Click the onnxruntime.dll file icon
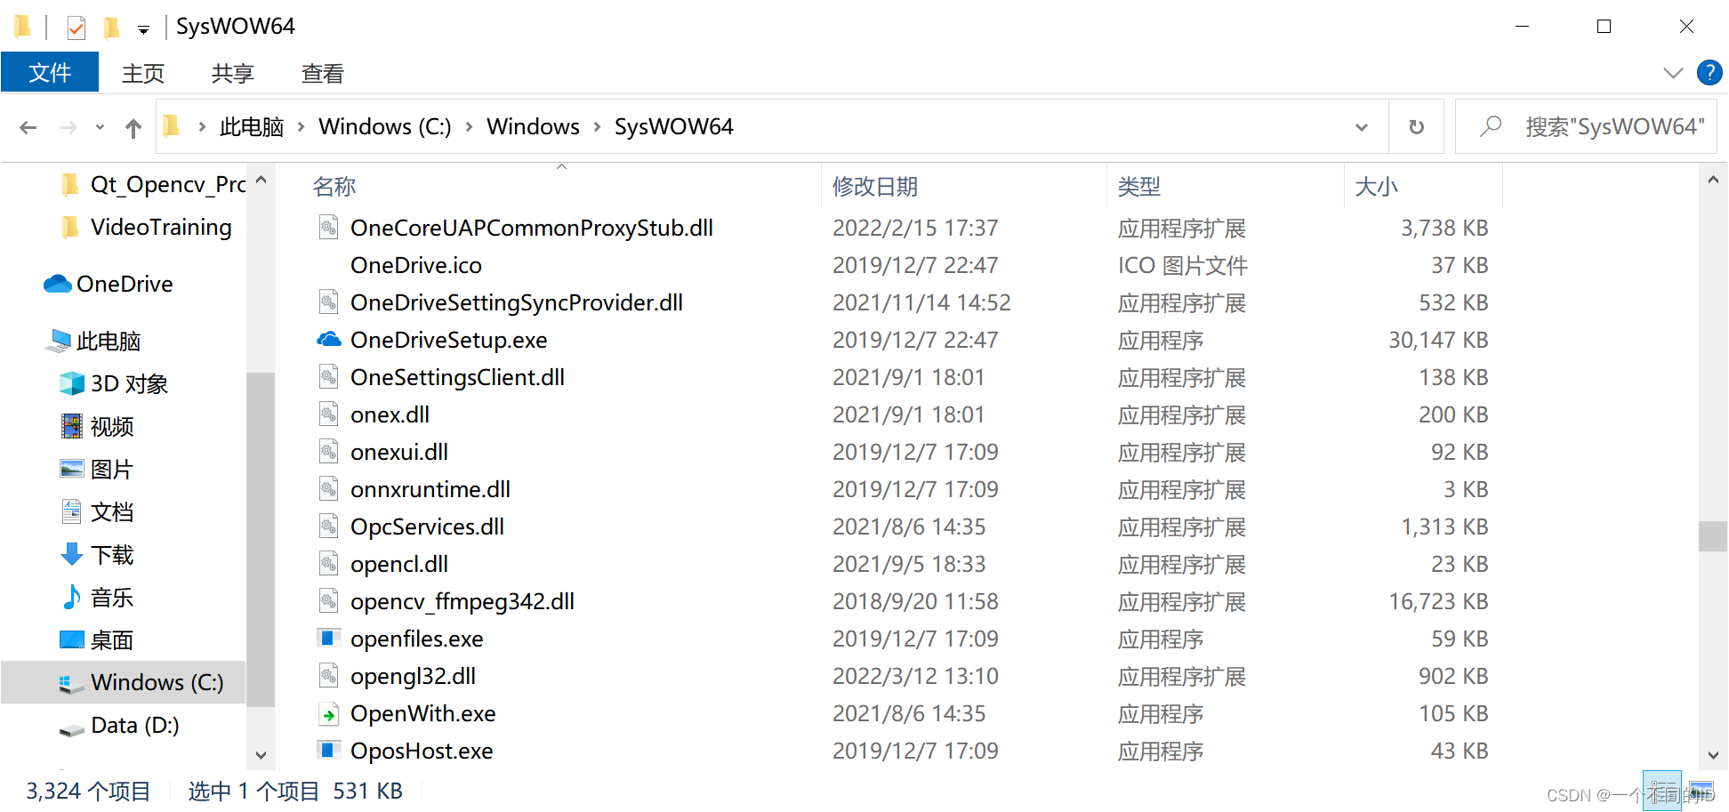 tap(329, 489)
